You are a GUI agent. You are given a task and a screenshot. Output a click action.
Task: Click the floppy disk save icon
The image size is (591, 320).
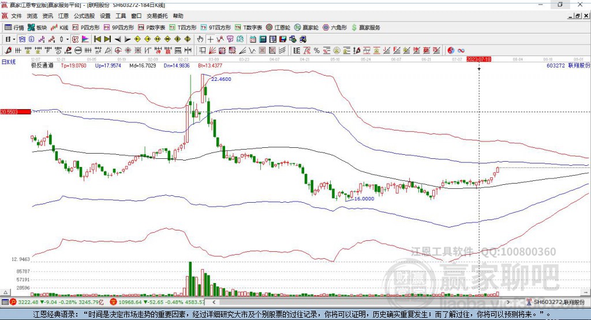pyautogui.click(x=283, y=39)
